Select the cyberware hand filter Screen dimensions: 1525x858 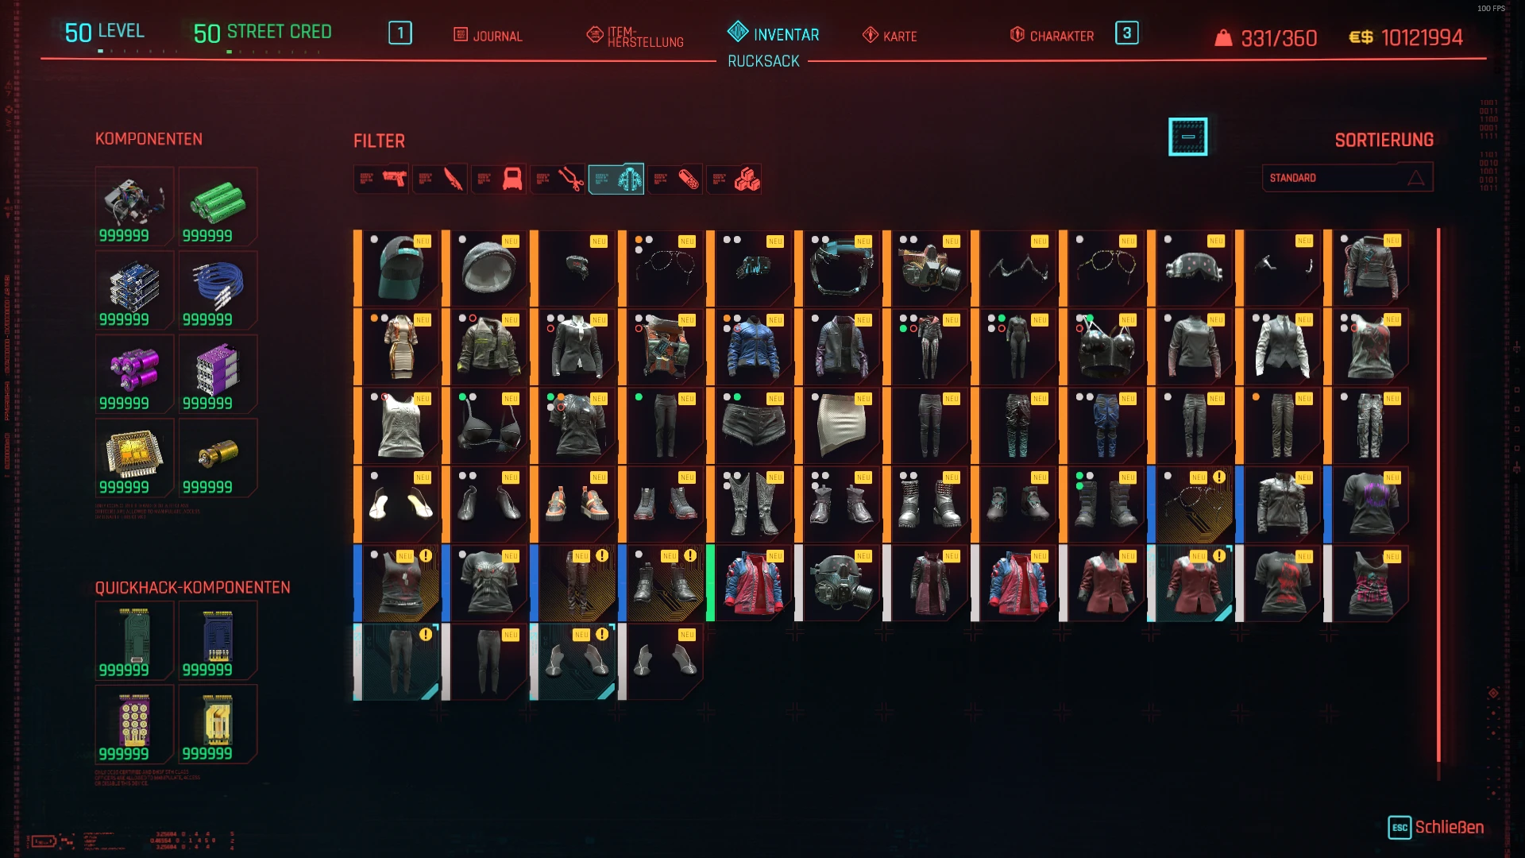(558, 180)
